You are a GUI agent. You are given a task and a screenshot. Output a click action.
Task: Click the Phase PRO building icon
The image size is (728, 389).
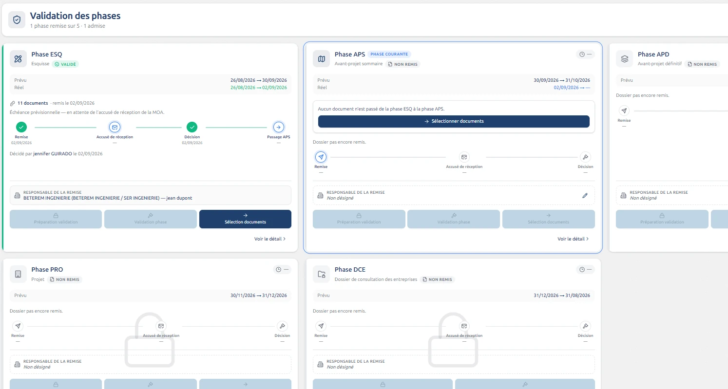coord(18,274)
